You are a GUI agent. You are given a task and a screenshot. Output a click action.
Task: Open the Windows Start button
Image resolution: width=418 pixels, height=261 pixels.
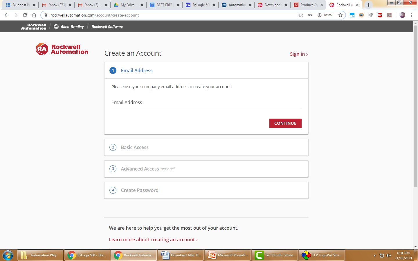(x=8, y=255)
